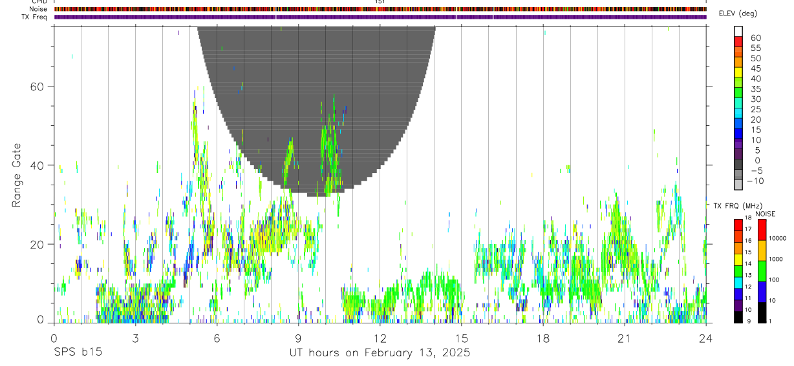Pick the black bottom swatch of NOISE legend
This screenshot has height=366, width=794.
coord(762,312)
